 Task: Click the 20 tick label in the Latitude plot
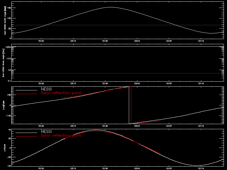pos(10,139)
